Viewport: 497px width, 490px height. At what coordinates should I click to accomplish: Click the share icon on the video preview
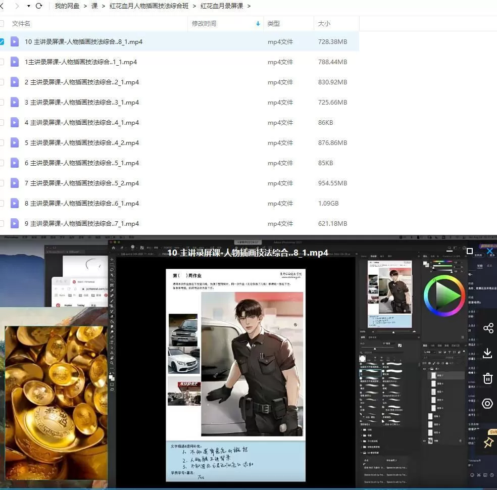coord(488,328)
